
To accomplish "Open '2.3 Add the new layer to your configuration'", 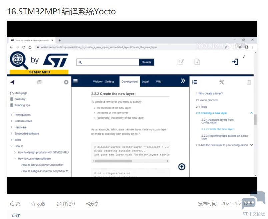I will pos(222,145).
